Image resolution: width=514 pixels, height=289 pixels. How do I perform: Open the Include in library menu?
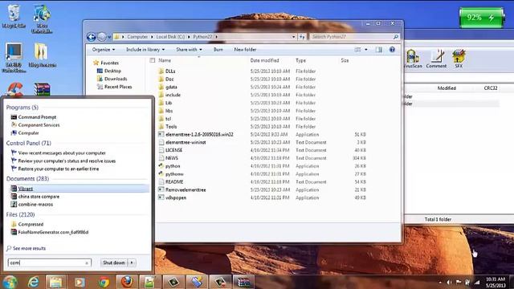[x=145, y=50]
